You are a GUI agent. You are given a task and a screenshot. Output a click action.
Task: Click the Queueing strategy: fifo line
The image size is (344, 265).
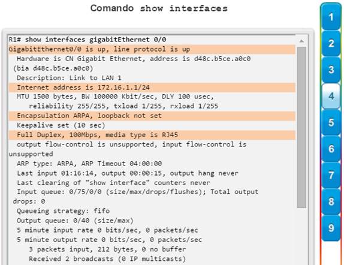click(63, 211)
